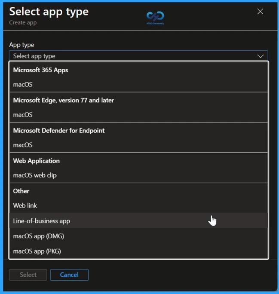The image size is (279, 294).
Task: Choose macOS under Microsoft Defender for Endpoint
Action: click(x=138, y=145)
